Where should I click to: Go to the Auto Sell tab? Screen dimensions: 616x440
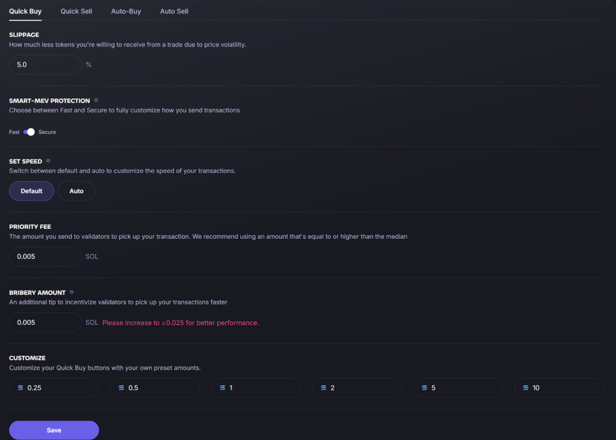(x=174, y=11)
